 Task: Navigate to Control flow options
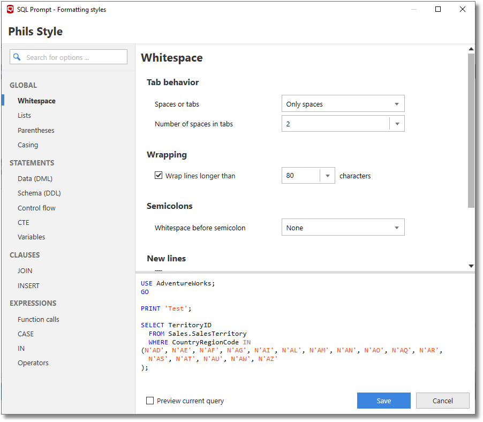coord(36,208)
